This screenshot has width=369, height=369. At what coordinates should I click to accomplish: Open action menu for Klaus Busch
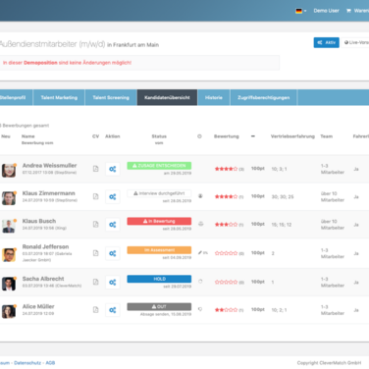[113, 225]
